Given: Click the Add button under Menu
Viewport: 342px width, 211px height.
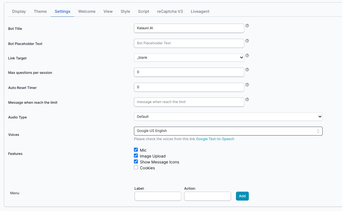Looking at the screenshot, I should click(242, 196).
